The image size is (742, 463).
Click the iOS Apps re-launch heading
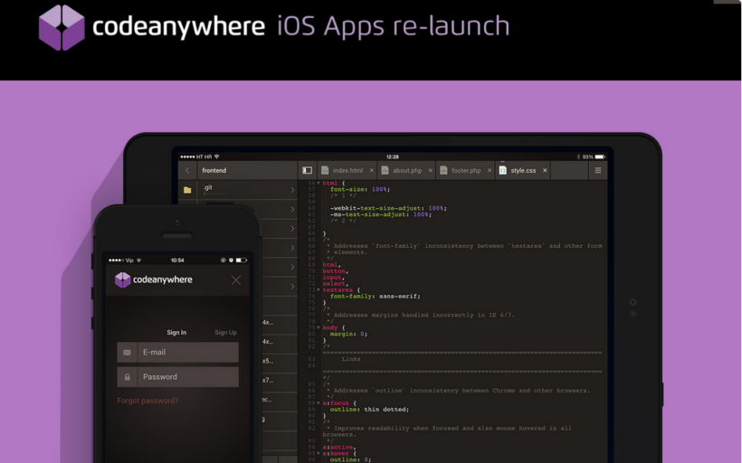[x=394, y=26]
